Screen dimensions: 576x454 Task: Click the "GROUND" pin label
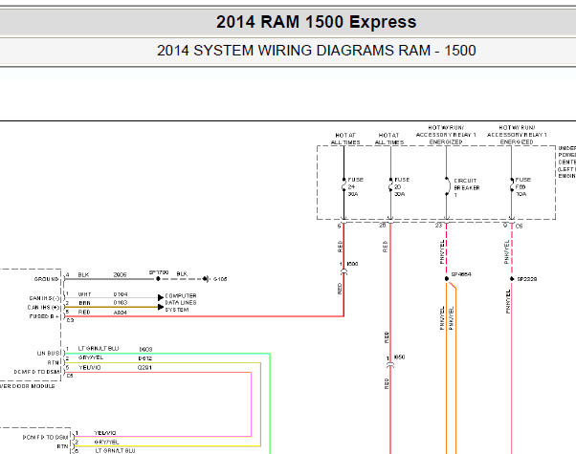46,279
